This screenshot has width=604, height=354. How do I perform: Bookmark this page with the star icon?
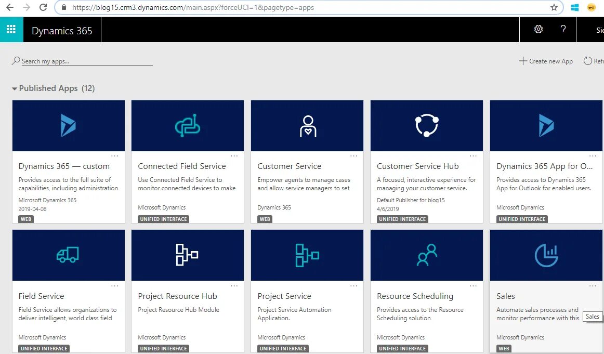[x=554, y=8]
